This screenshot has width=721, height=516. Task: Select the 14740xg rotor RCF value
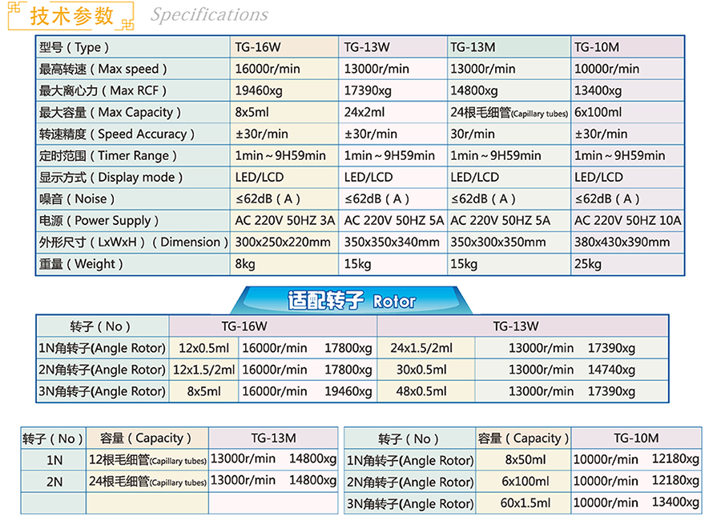(611, 370)
